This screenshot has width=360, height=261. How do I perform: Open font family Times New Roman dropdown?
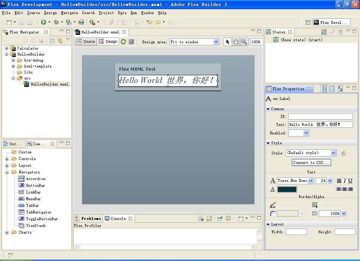311,181
